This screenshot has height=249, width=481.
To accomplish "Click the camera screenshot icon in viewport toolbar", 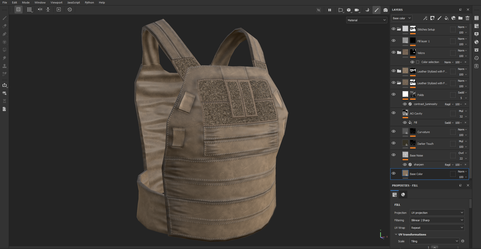I will pyautogui.click(x=386, y=10).
